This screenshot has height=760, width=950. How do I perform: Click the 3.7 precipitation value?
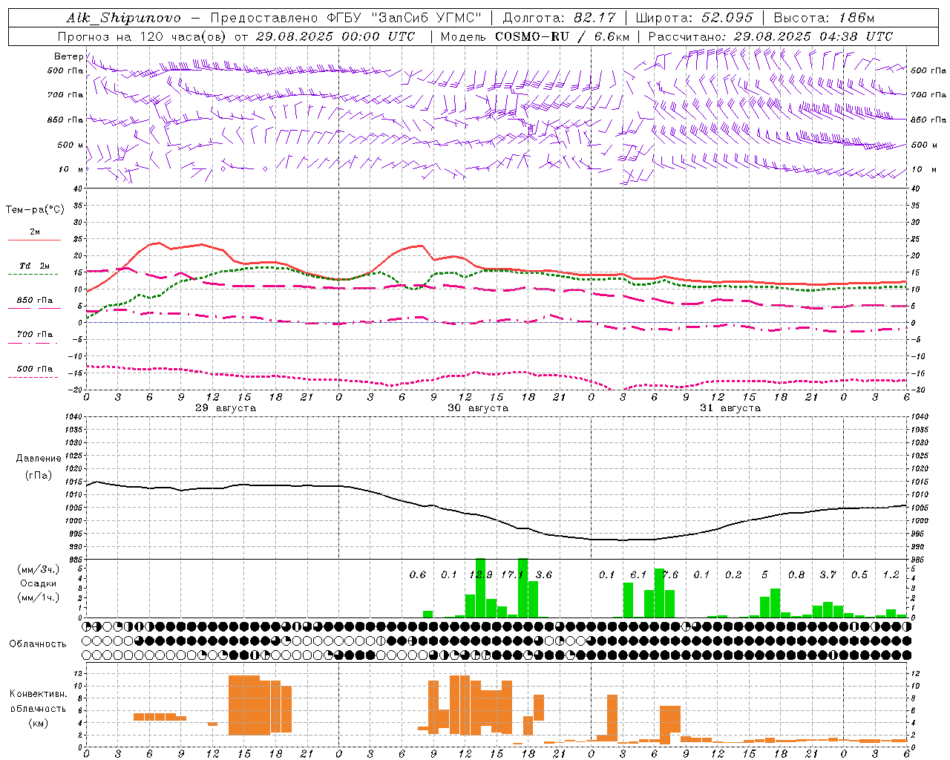[x=828, y=575]
